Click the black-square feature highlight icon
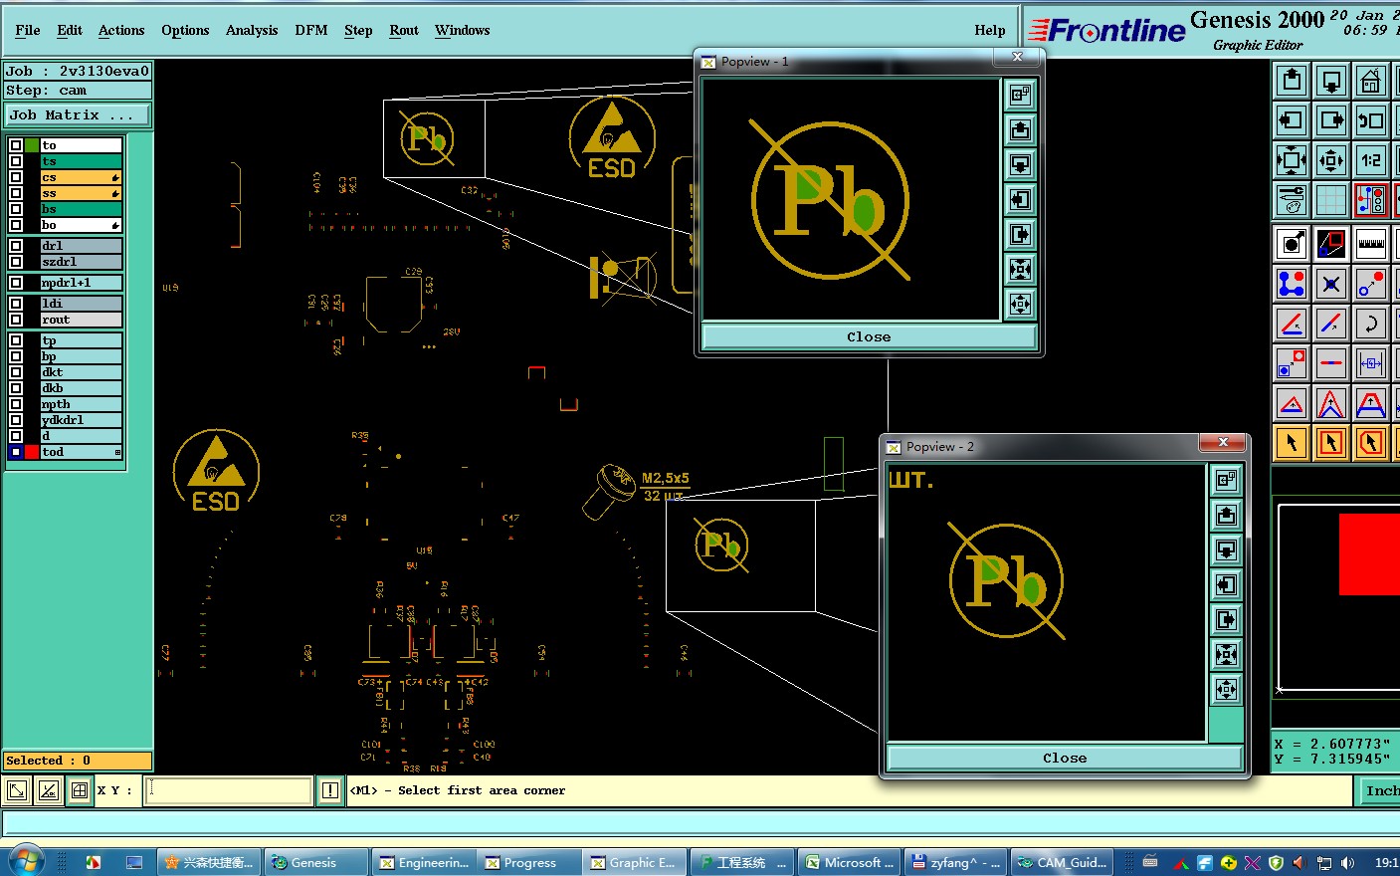The height and width of the screenshot is (876, 1400). point(1331,243)
